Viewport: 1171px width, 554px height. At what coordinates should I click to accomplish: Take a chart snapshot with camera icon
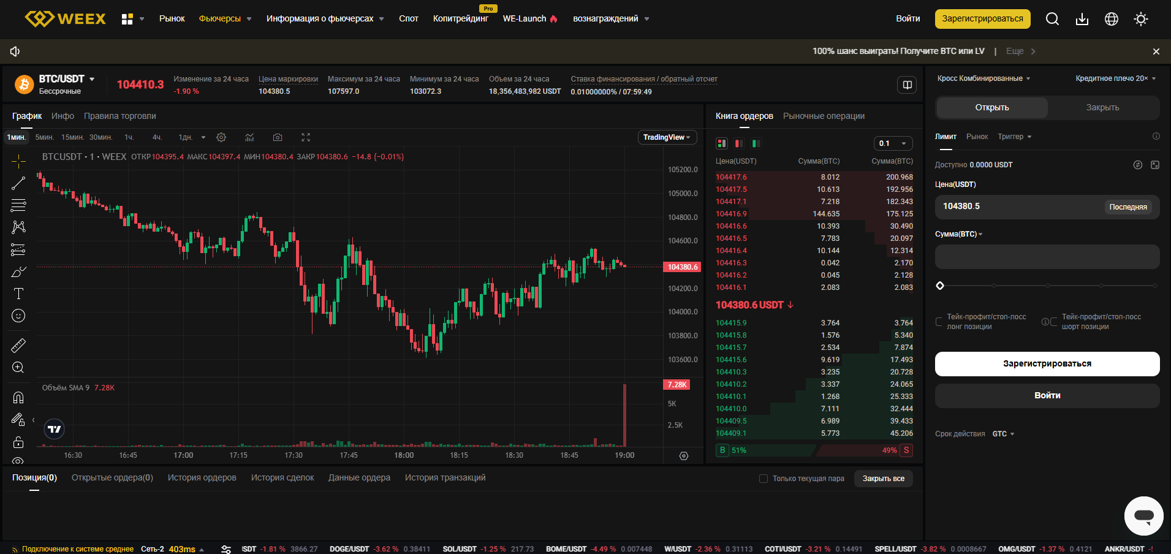pos(278,137)
